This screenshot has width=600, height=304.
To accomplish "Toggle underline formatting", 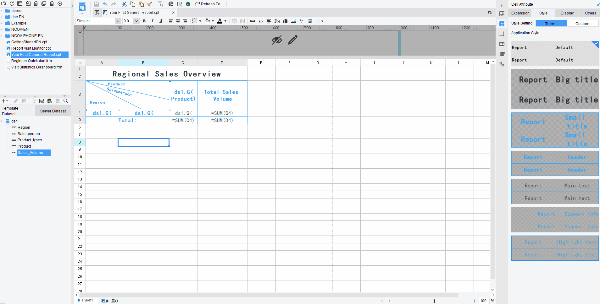I will (x=161, y=21).
